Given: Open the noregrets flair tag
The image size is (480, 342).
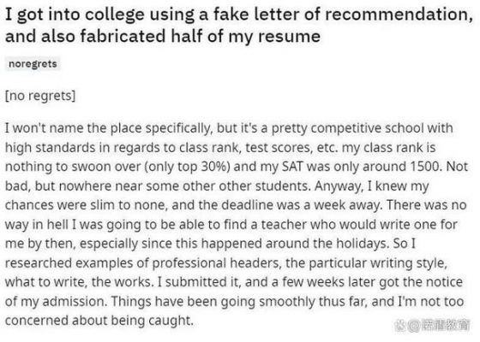Looking at the screenshot, I should pyautogui.click(x=33, y=64).
